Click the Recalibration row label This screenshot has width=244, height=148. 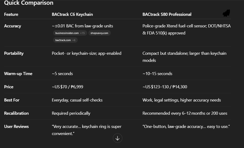(x=16, y=113)
